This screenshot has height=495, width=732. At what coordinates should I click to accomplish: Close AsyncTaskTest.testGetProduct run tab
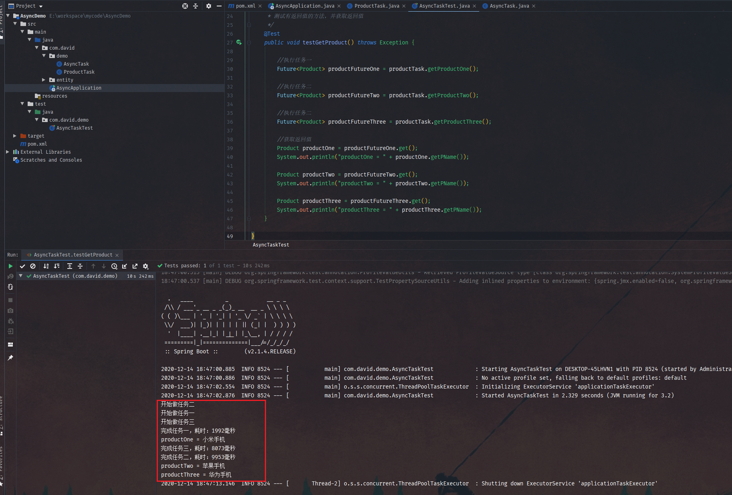click(x=117, y=255)
